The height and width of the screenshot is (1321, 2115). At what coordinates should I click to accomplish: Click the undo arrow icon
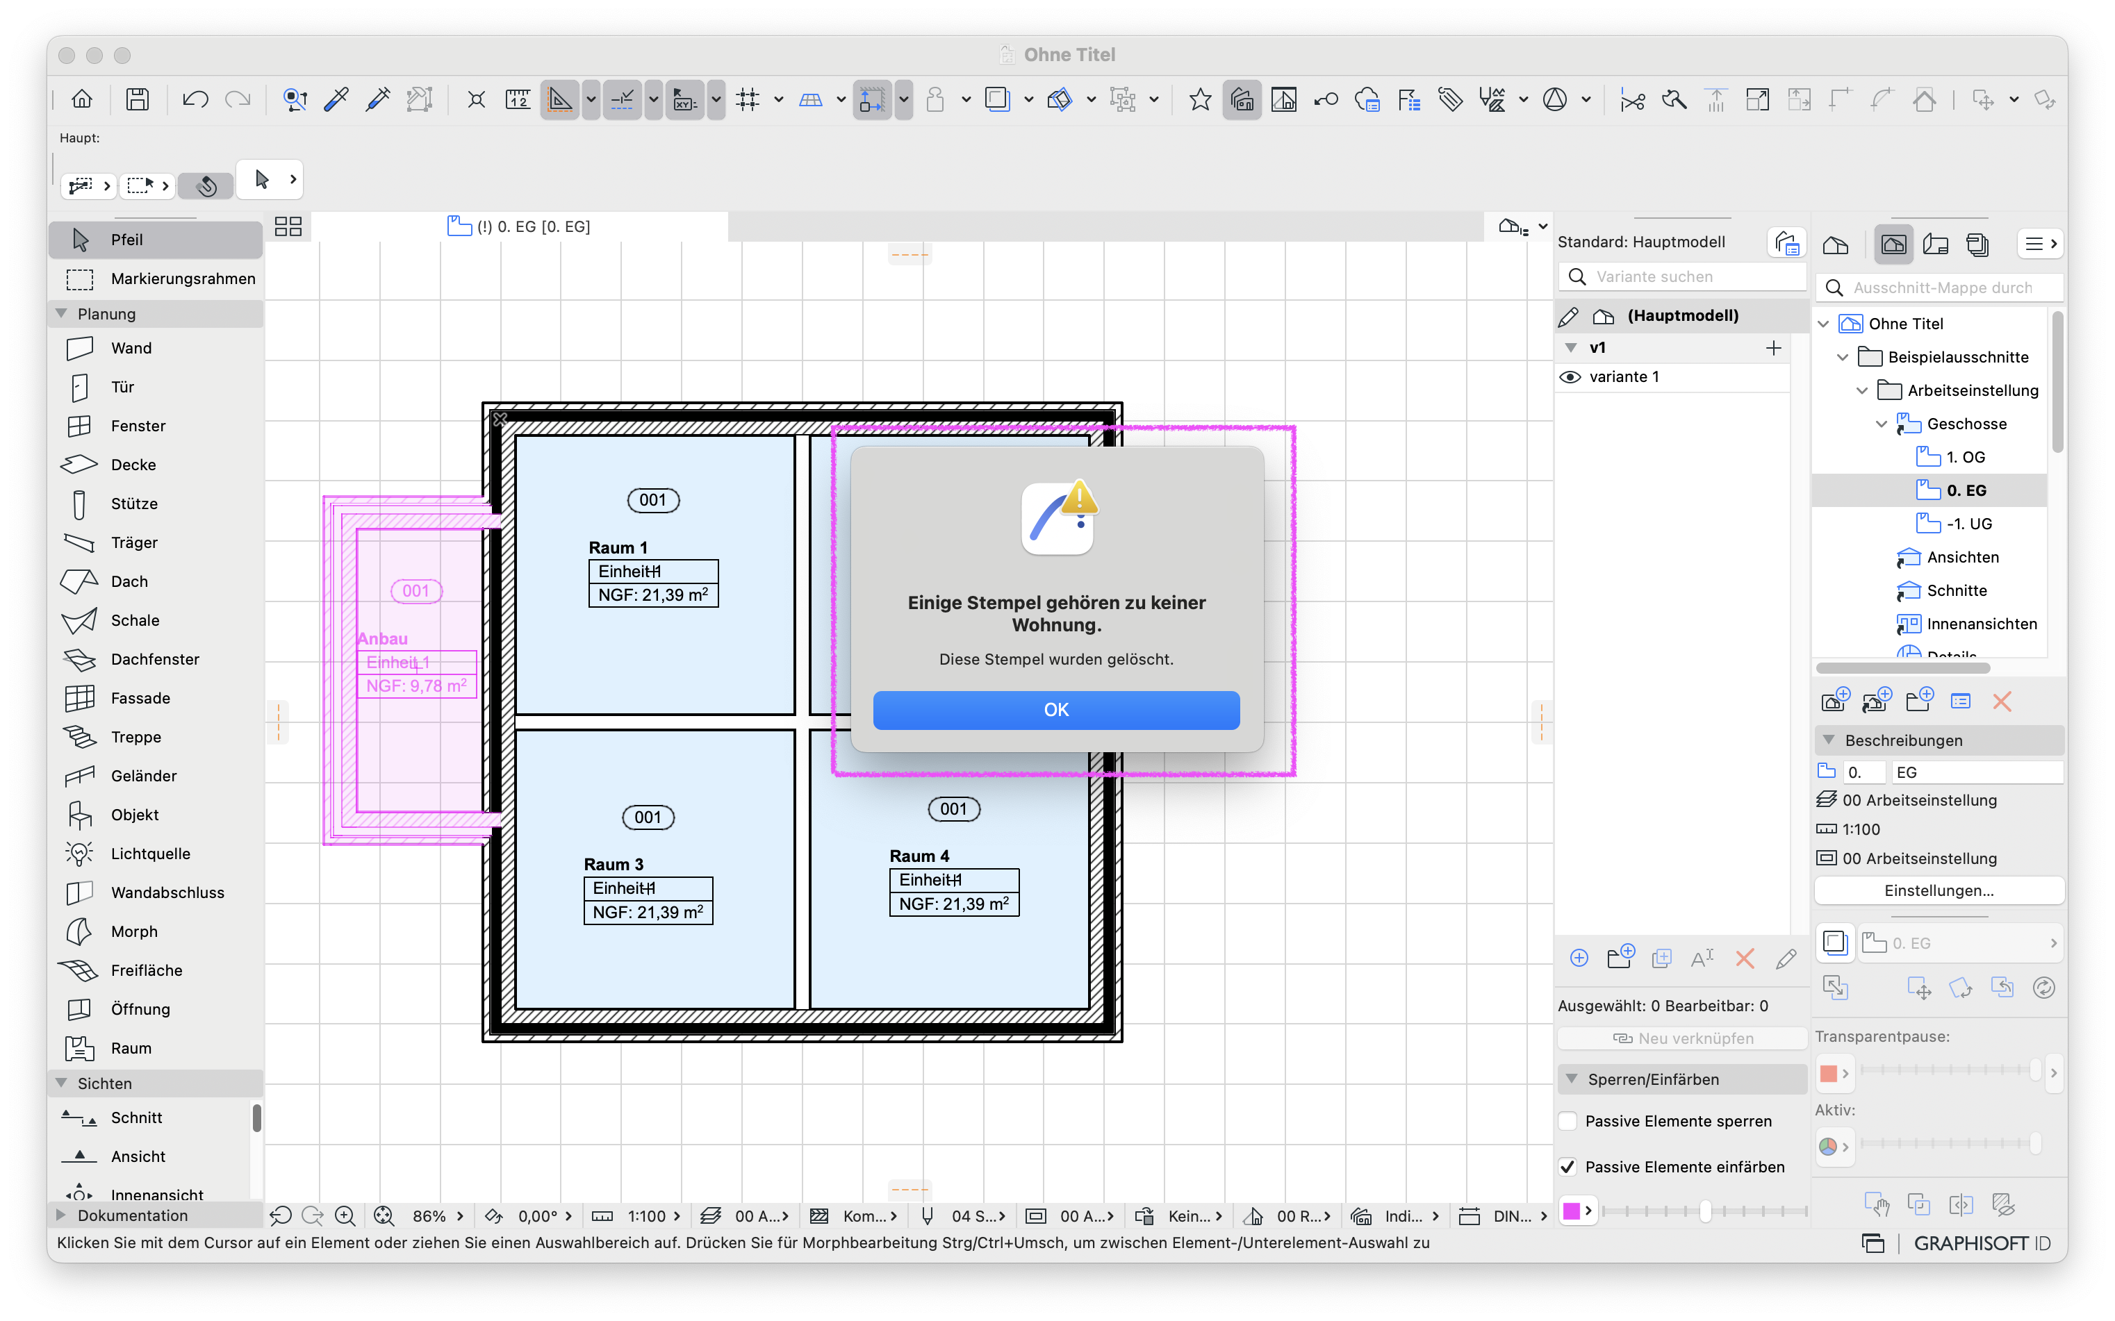pyautogui.click(x=195, y=99)
